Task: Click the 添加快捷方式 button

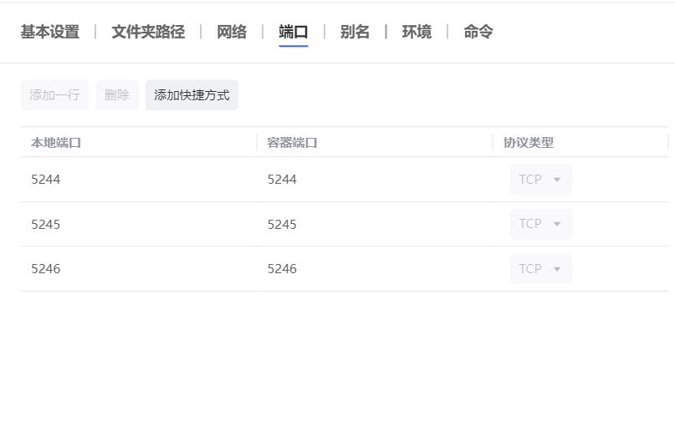Action: click(x=192, y=95)
